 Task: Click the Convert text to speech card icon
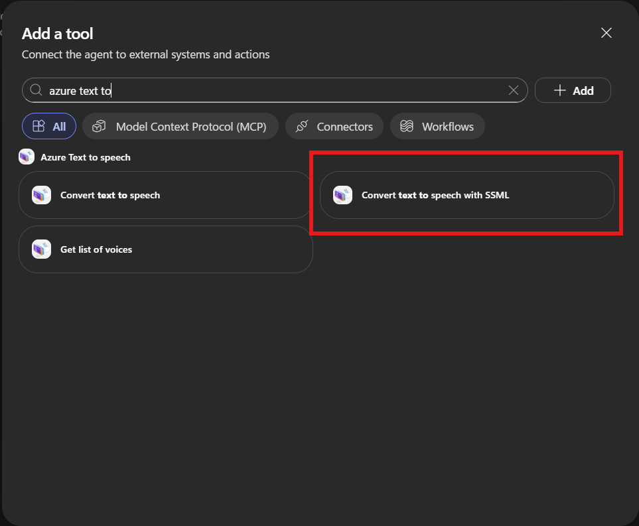42,195
